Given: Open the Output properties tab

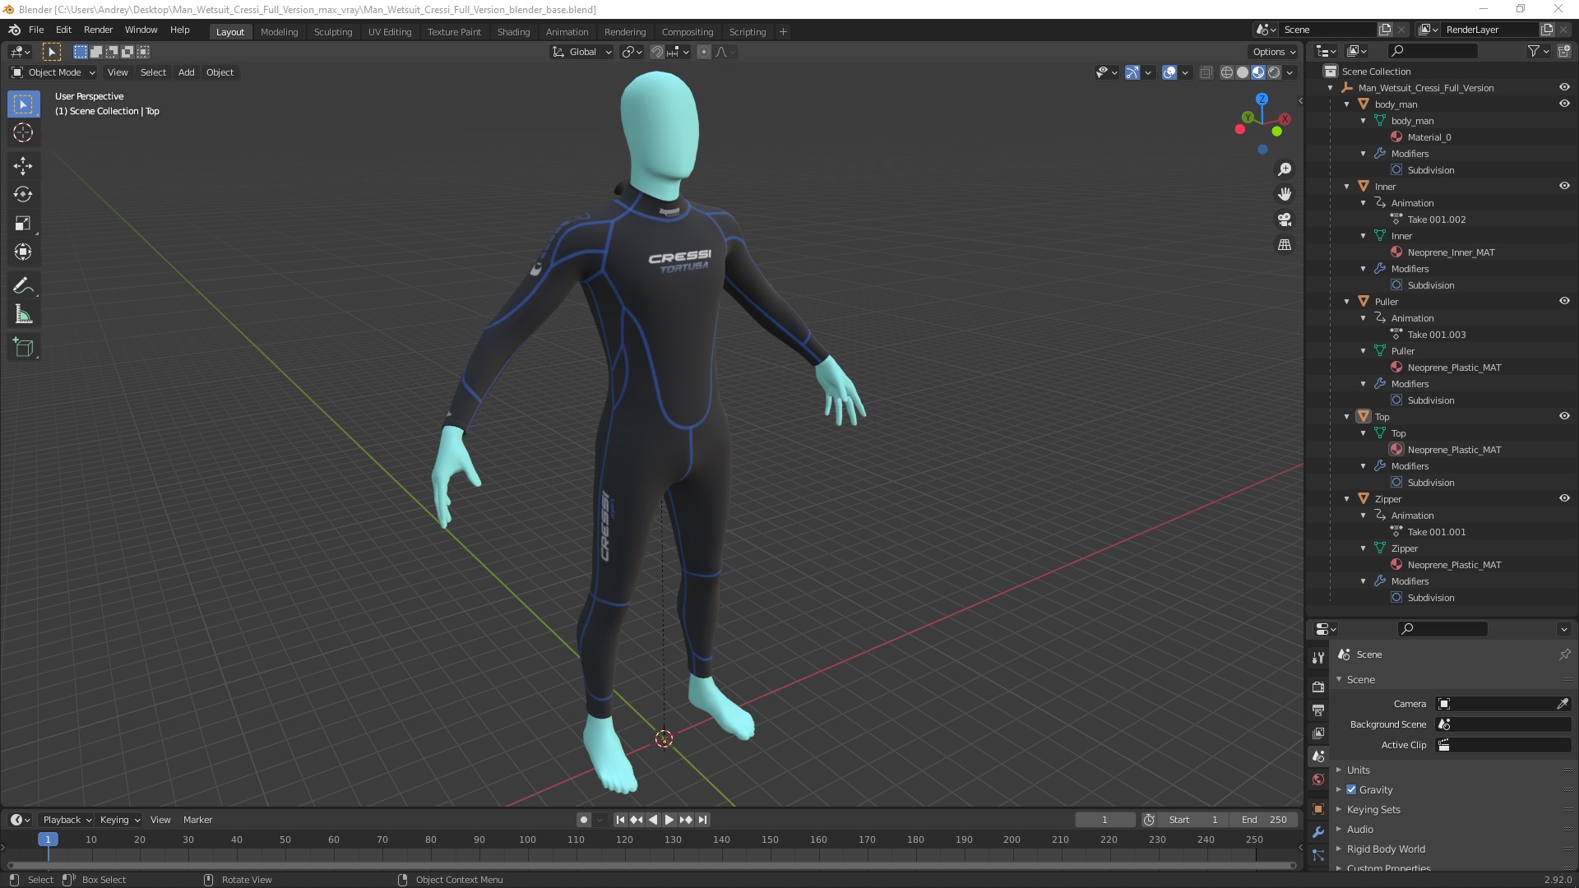Looking at the screenshot, I should 1318,710.
